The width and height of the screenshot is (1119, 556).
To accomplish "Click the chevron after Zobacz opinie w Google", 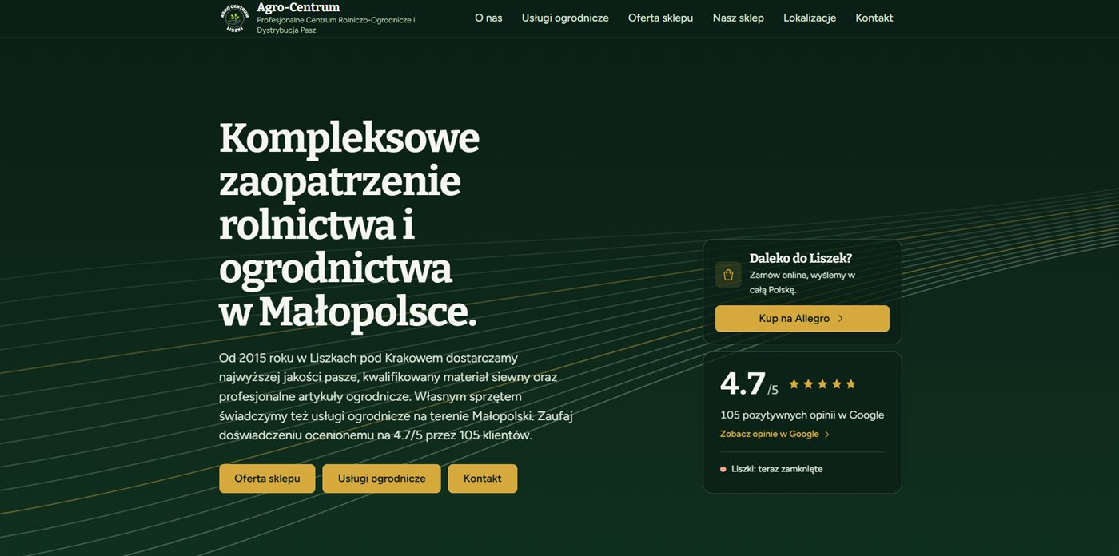I will click(827, 435).
